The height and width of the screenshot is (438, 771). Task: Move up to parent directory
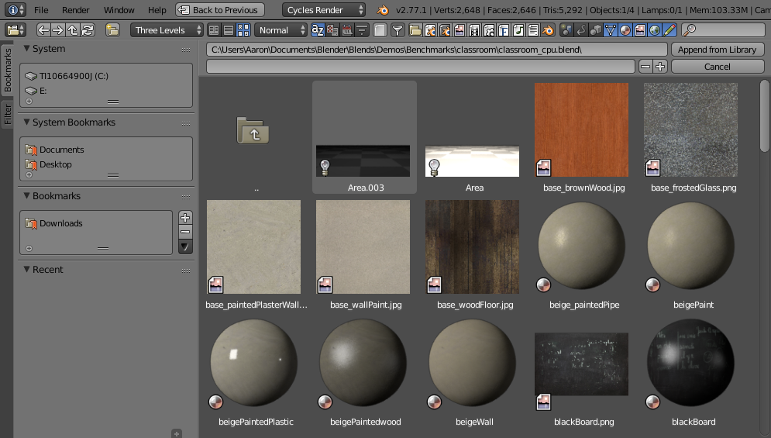click(x=73, y=30)
